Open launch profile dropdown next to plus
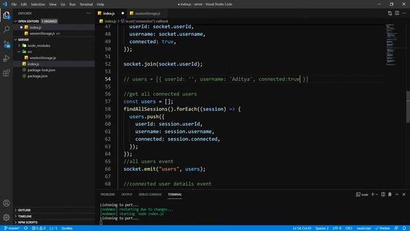 [377, 194]
